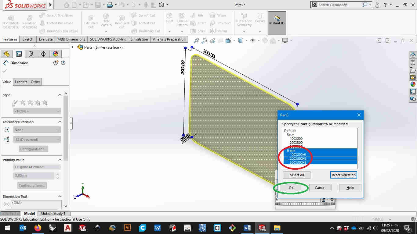Select the 3mm configuration in list
The image size is (417, 234).
[x=290, y=135]
